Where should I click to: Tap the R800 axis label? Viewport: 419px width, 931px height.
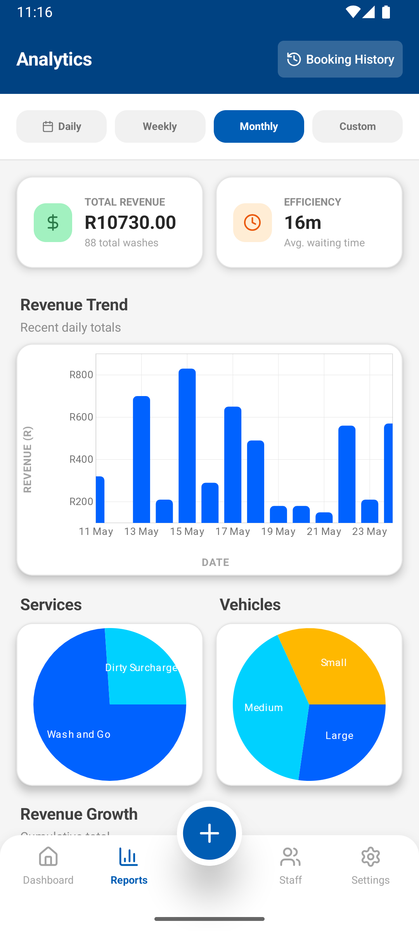coord(81,375)
